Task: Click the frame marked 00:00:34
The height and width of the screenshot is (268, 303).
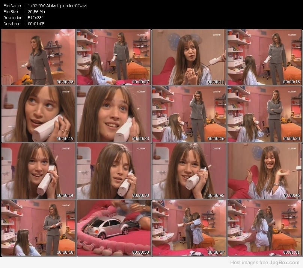Action: pos(38,171)
